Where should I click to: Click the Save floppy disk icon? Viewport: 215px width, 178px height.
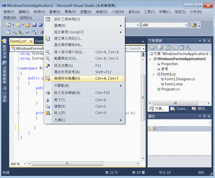coord(34,25)
